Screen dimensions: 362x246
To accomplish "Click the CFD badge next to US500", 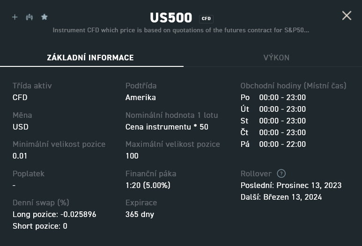I will (206, 19).
